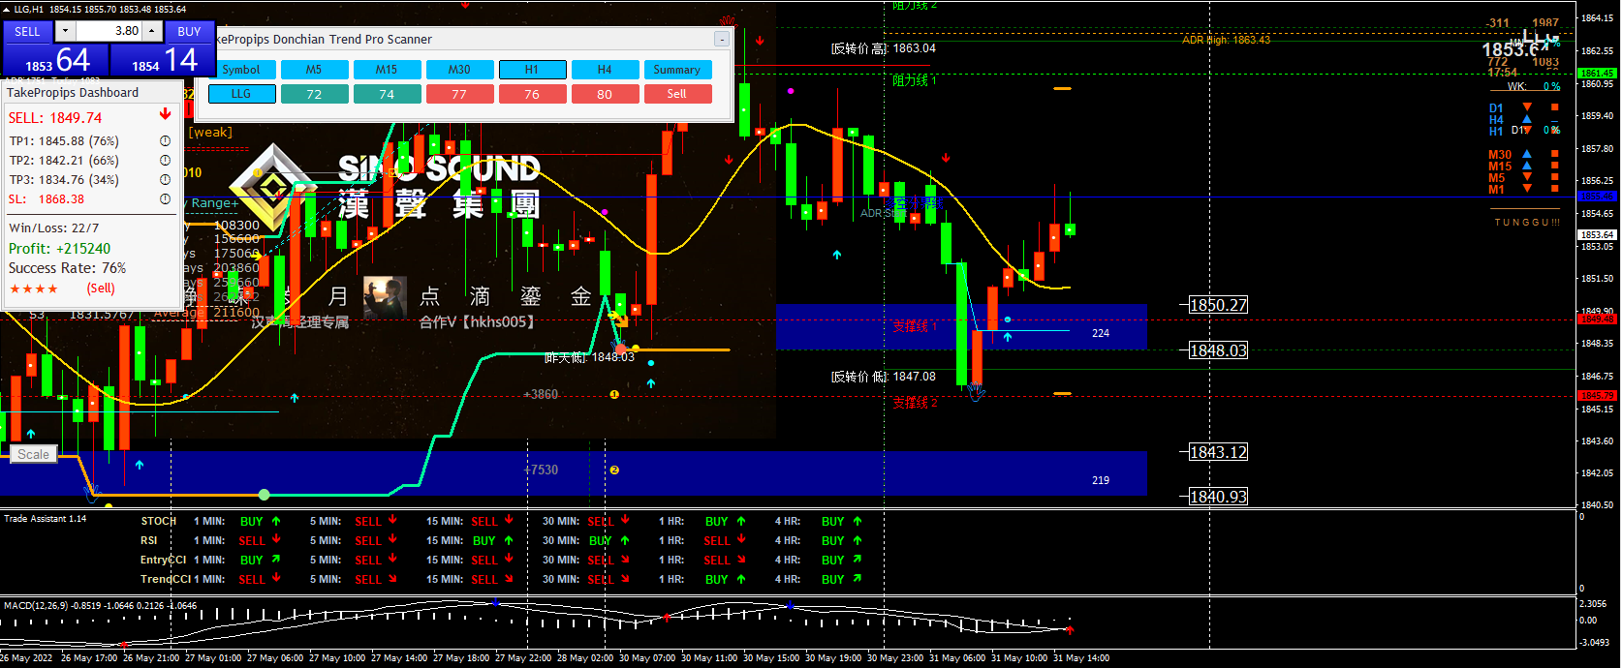Click the green 1861.45 price tag on axis
The height and width of the screenshot is (668, 1622).
tap(1597, 73)
